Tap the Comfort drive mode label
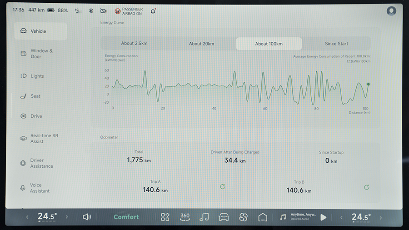The height and width of the screenshot is (230, 409). click(x=126, y=217)
